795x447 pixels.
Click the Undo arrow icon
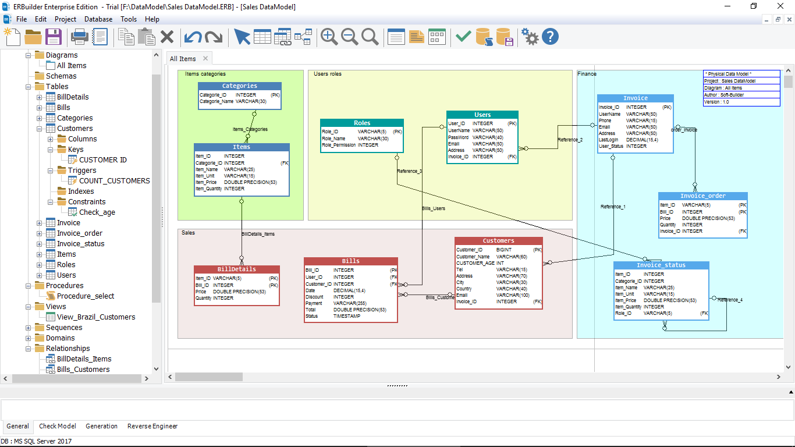tap(192, 36)
